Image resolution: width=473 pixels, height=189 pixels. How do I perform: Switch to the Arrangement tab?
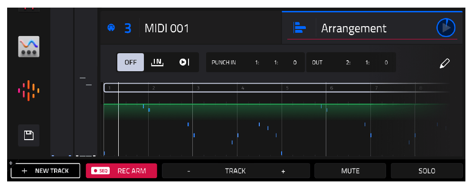click(372, 28)
